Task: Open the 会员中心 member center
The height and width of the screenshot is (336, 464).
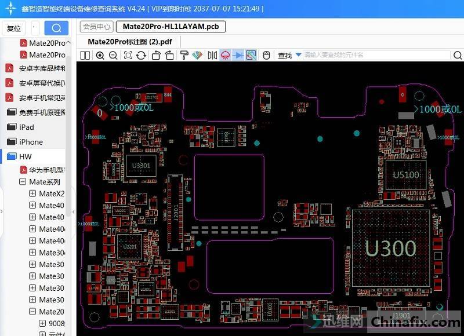Action: tap(96, 27)
